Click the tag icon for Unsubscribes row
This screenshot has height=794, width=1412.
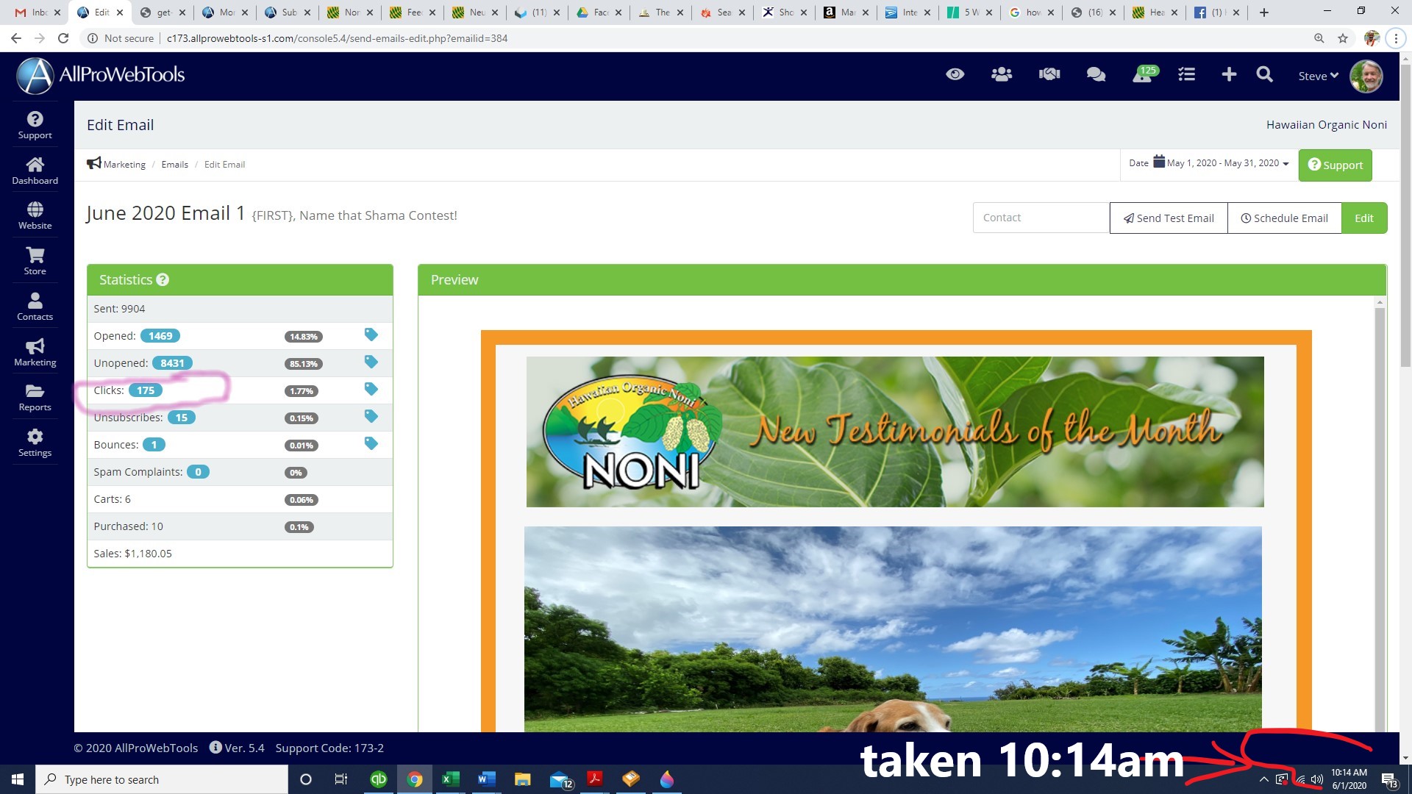371,417
